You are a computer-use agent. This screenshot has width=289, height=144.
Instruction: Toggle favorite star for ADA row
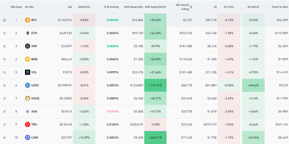point(5,111)
